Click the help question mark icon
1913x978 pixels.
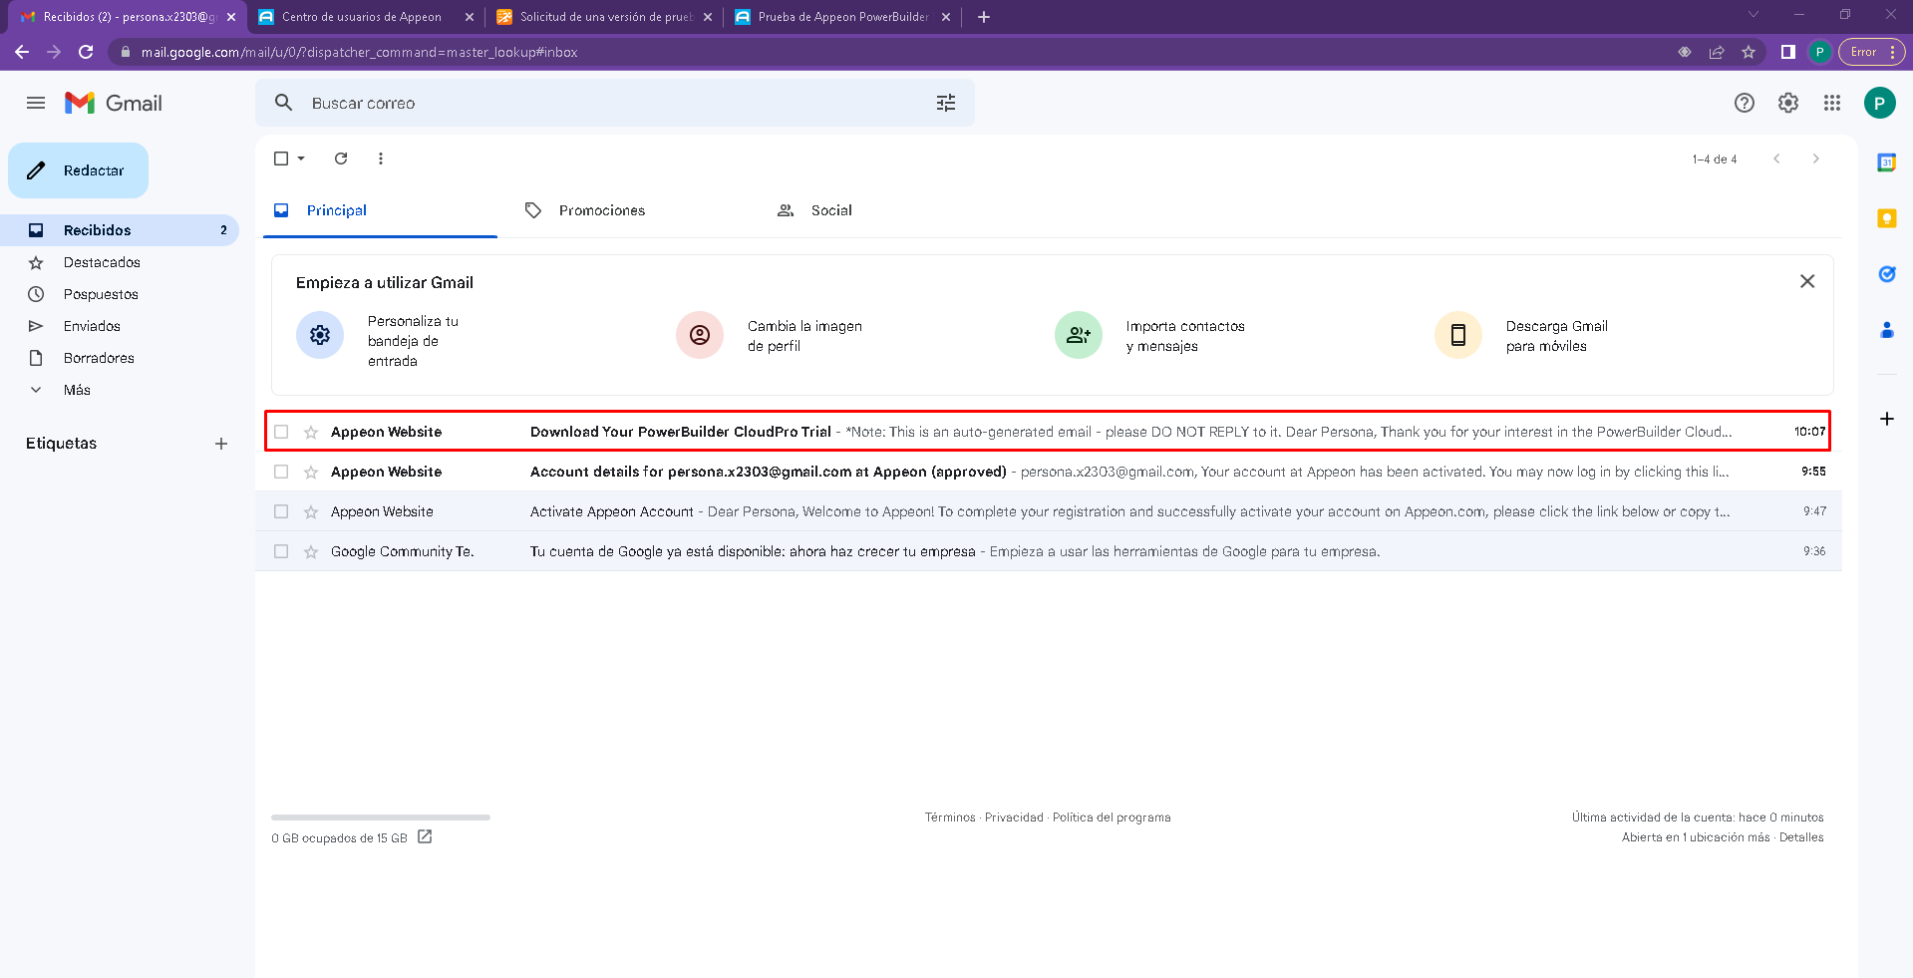[1744, 103]
